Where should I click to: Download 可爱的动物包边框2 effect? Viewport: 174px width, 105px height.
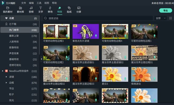(x=67, y=57)
